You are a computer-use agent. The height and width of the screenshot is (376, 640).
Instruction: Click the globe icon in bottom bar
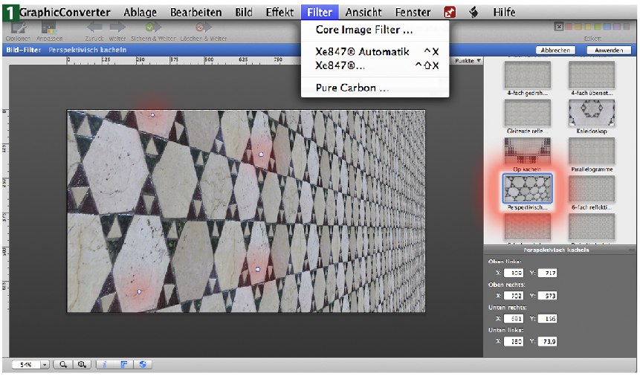(141, 364)
